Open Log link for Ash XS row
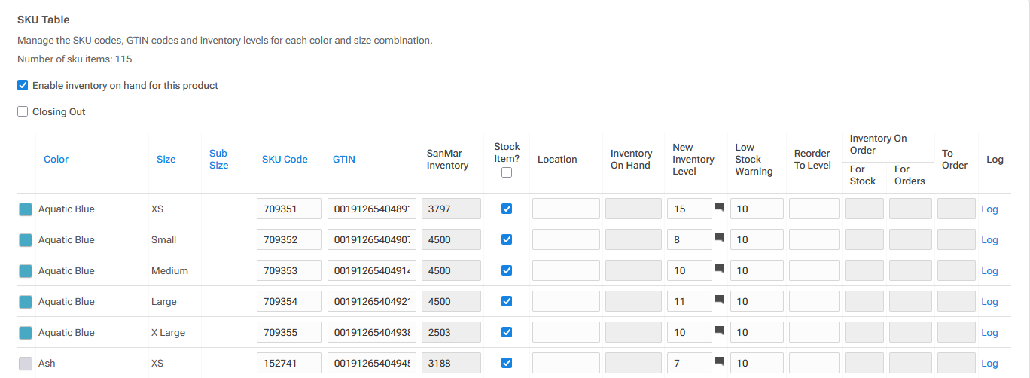This screenshot has height=378, width=1030. tap(989, 364)
